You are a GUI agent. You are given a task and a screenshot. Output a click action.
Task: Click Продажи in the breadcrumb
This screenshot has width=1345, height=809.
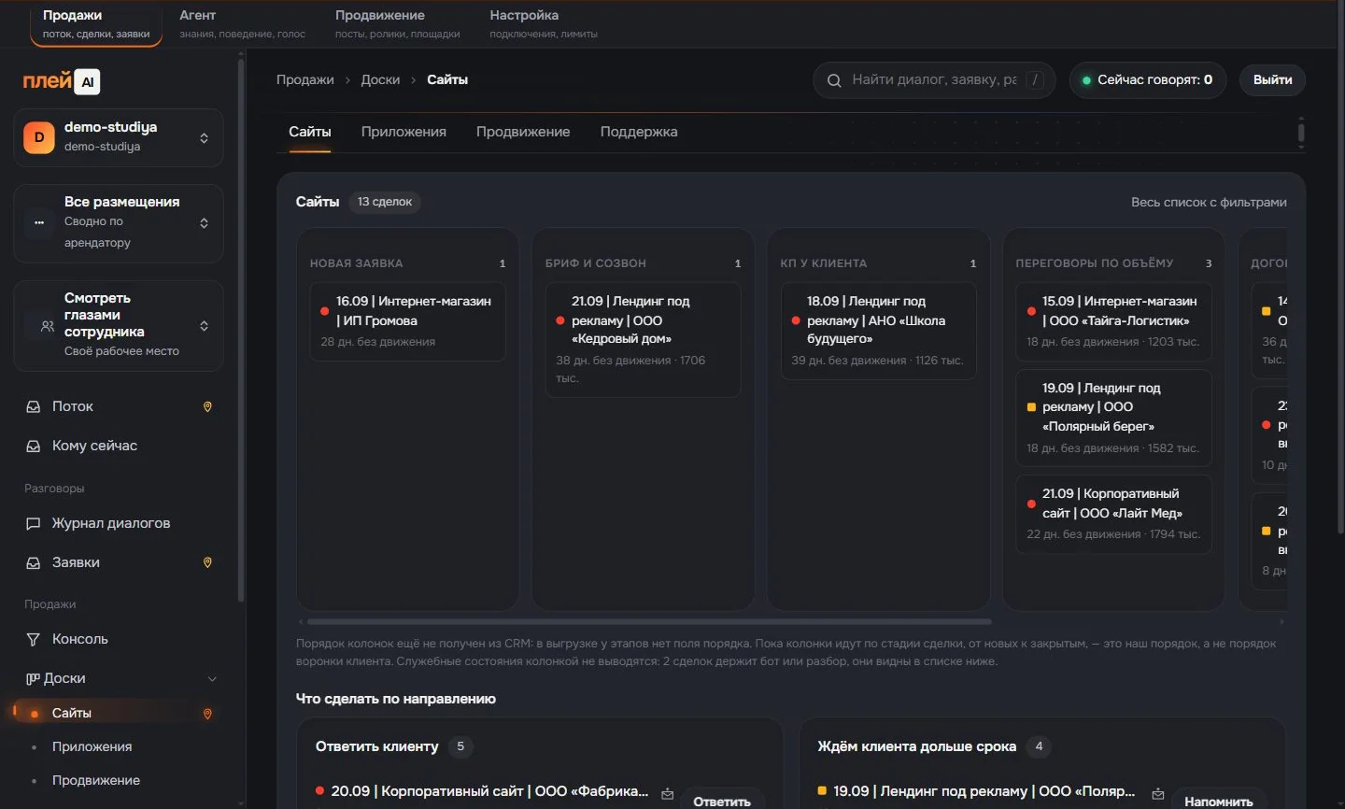[x=304, y=80]
